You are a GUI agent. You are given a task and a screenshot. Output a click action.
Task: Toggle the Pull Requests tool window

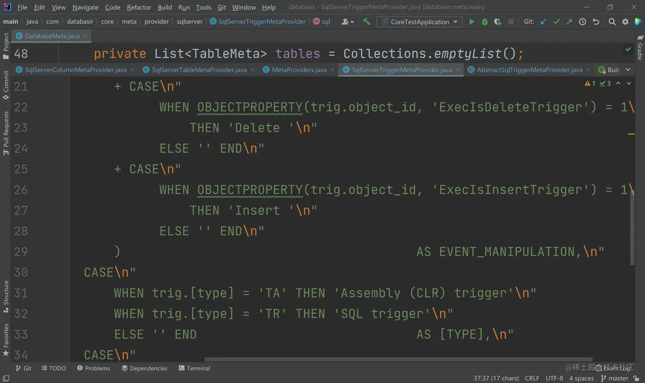[x=6, y=133]
